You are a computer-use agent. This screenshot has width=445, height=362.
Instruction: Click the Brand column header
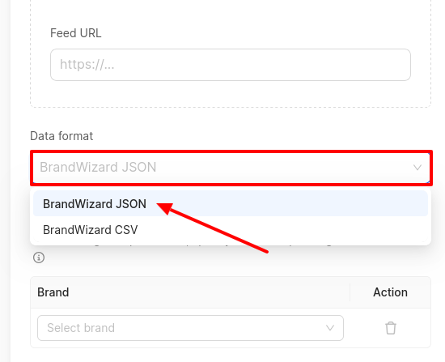tap(53, 292)
